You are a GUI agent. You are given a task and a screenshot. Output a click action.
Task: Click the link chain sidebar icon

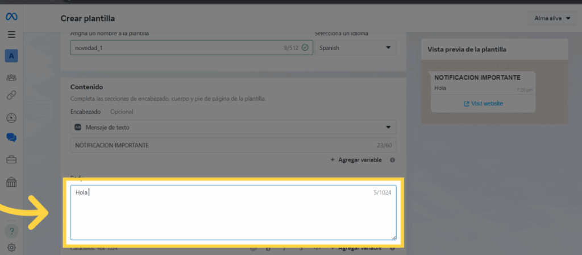(11, 95)
